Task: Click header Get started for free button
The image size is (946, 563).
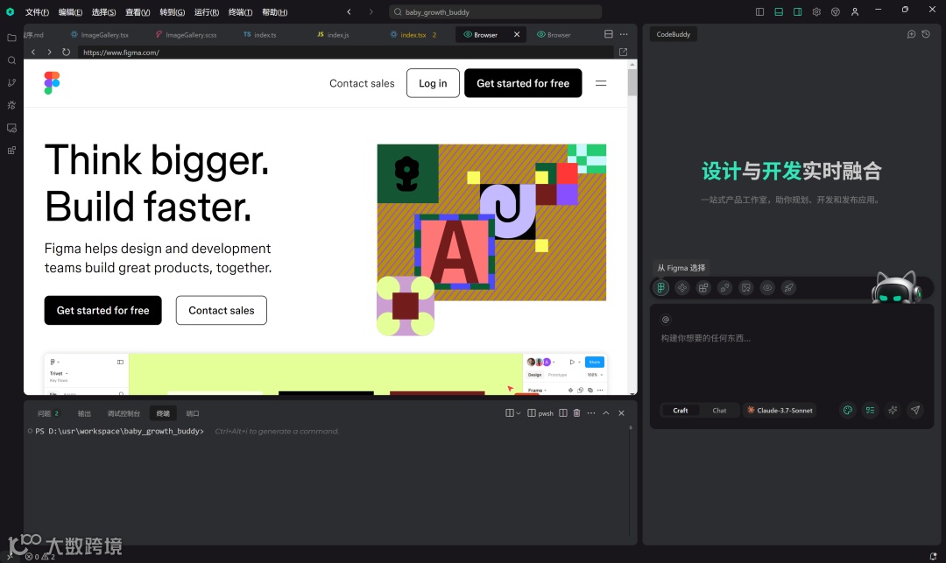Action: (523, 83)
